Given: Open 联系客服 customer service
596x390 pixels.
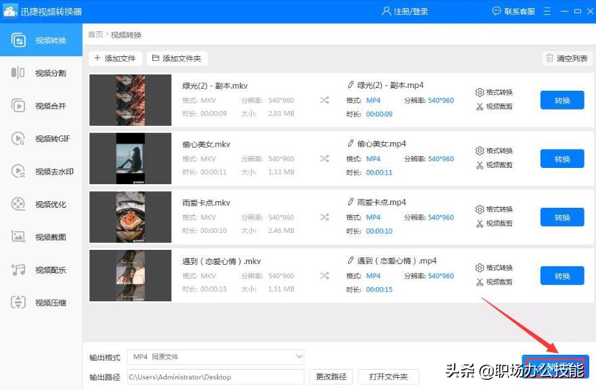Looking at the screenshot, I should pyautogui.click(x=513, y=9).
